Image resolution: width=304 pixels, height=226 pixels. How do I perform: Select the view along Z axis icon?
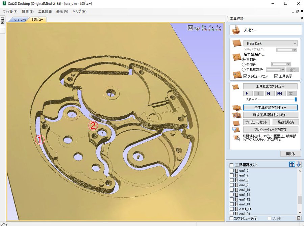204,28
